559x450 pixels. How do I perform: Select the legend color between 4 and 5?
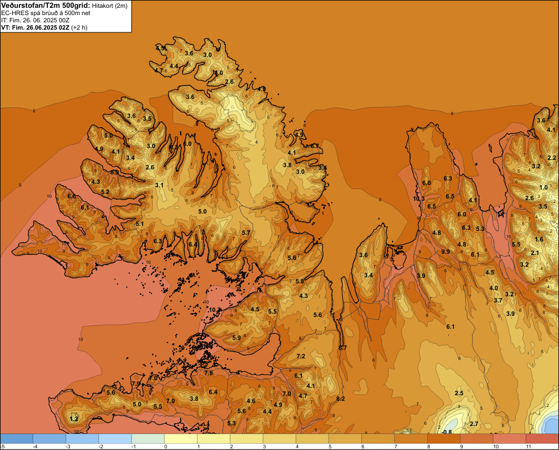point(312,439)
